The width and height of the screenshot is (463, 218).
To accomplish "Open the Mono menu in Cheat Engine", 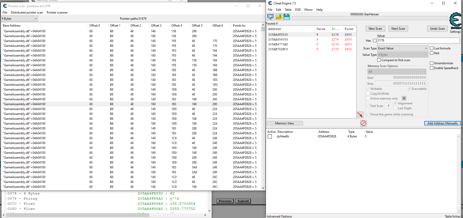I will pyautogui.click(x=308, y=10).
